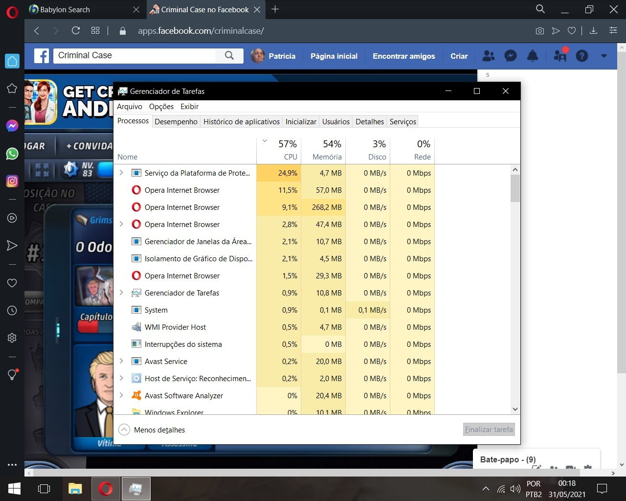Switch to Histórico de aplicativos tab
The image size is (626, 501).
pos(242,121)
